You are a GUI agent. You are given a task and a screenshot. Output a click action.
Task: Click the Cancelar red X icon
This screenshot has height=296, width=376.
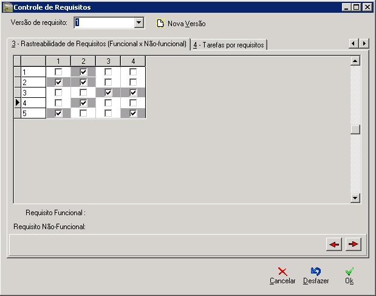[x=282, y=272]
